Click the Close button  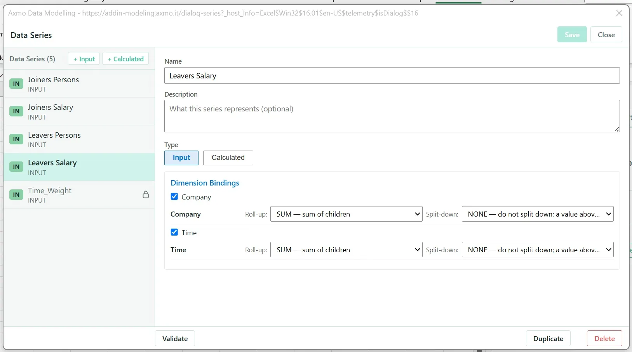606,35
